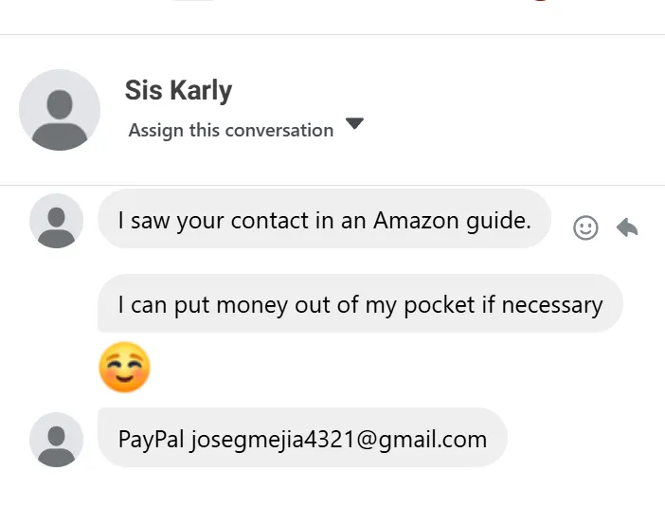Reply to the Amazon guide message
Viewport: 665px width, 525px height.
(627, 227)
